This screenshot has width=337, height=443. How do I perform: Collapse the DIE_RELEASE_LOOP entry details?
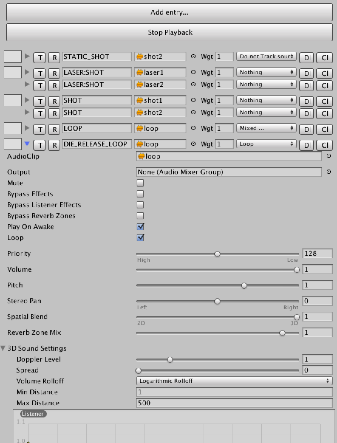tap(27, 144)
